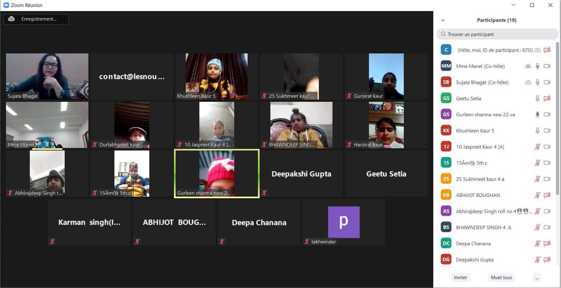Click the Muet tous button
The height and width of the screenshot is (288, 561).
[501, 278]
